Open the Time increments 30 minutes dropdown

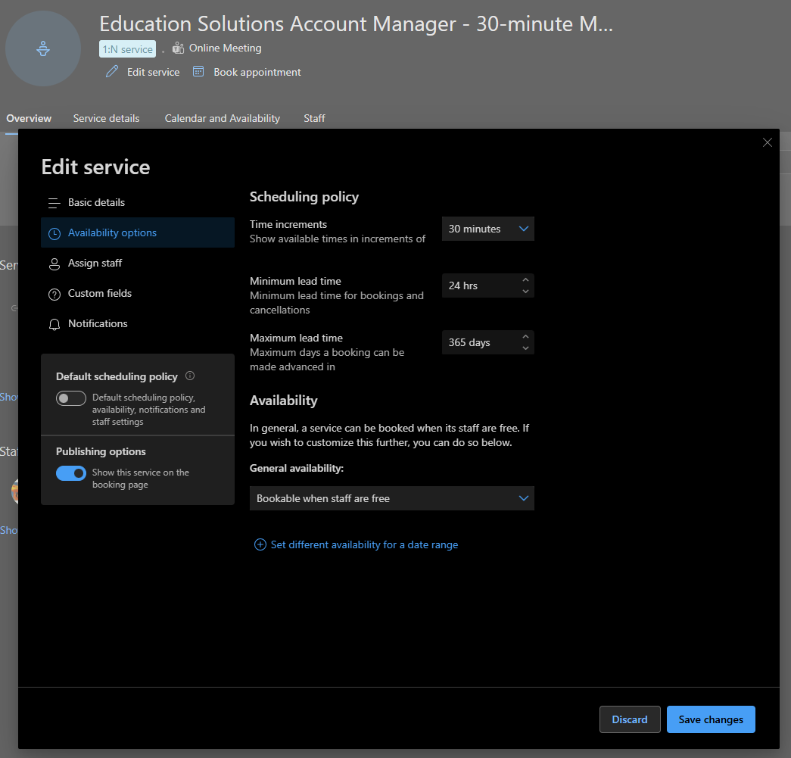pyautogui.click(x=487, y=229)
